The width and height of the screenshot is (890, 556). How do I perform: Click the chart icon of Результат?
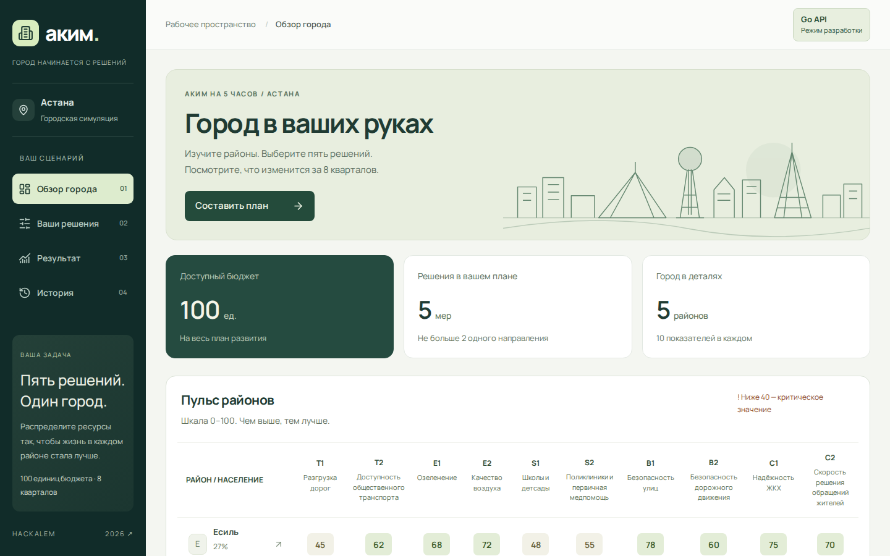25,258
